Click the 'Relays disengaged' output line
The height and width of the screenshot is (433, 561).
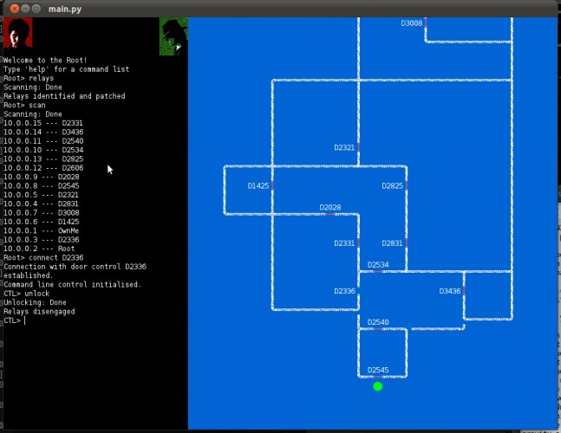tap(39, 312)
